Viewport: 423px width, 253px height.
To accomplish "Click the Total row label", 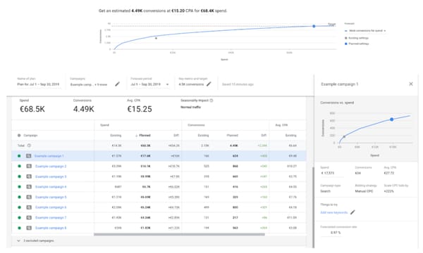I will tap(21, 145).
